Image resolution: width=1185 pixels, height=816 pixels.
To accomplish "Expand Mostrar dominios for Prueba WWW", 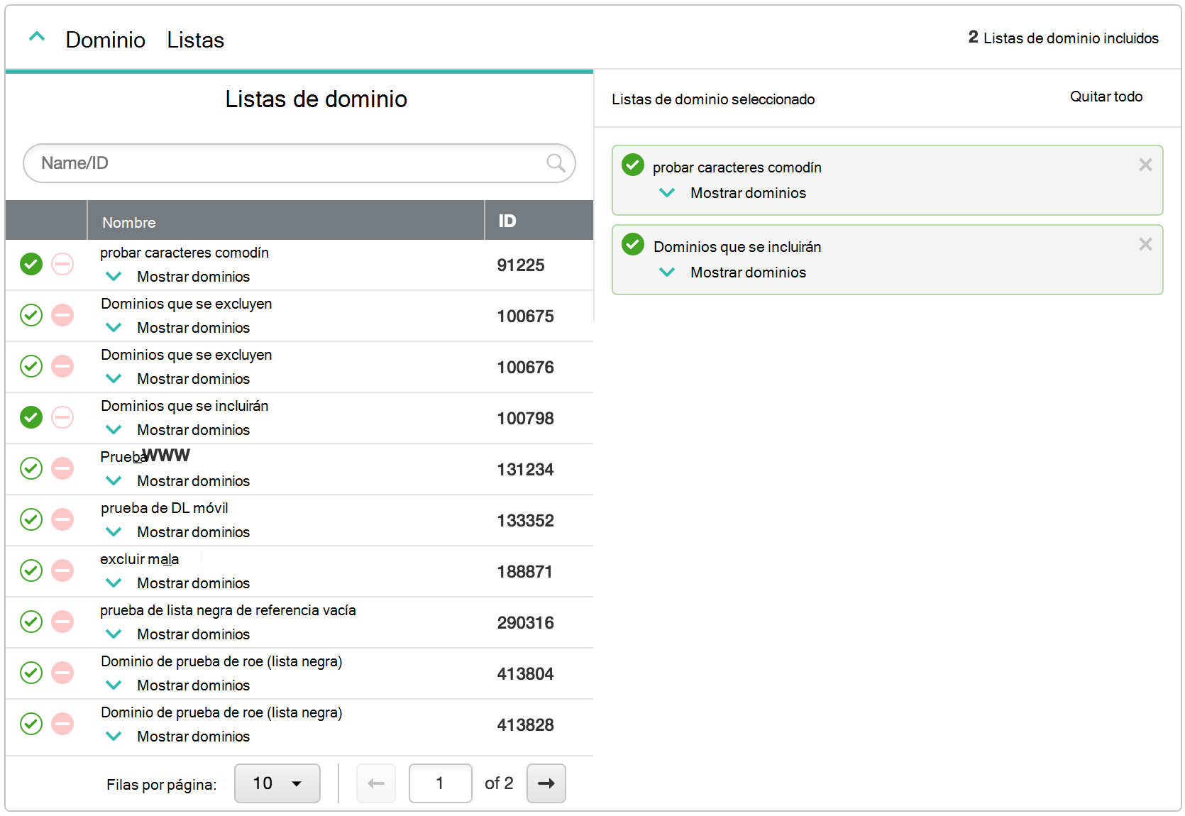I will pyautogui.click(x=177, y=481).
